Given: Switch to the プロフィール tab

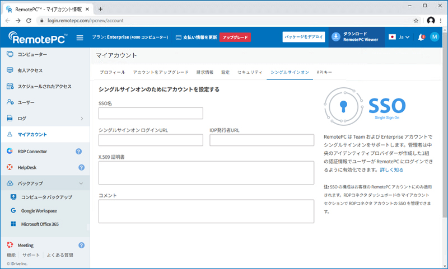Looking at the screenshot, I should (x=113, y=72).
